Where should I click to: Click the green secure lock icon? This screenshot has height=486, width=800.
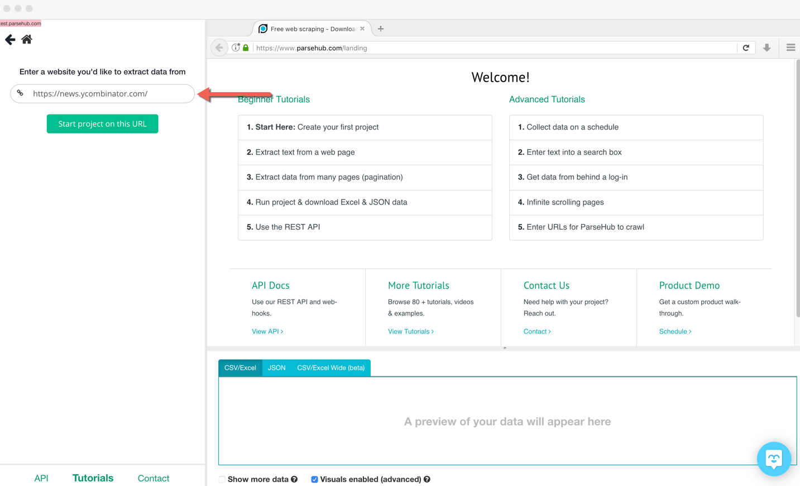click(x=246, y=48)
